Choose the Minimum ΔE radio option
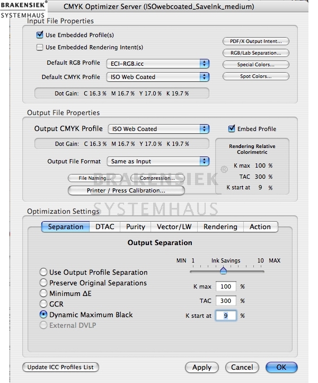 [x=43, y=293]
